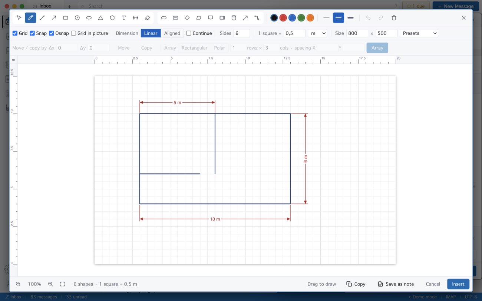The image size is (482, 301).
Task: Open the unit dropdown showing m
Action: [318, 33]
